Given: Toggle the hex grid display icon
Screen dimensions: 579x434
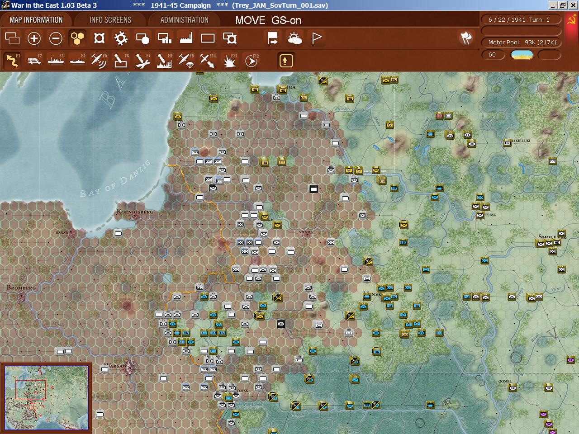Looking at the screenshot, I should click(x=77, y=38).
